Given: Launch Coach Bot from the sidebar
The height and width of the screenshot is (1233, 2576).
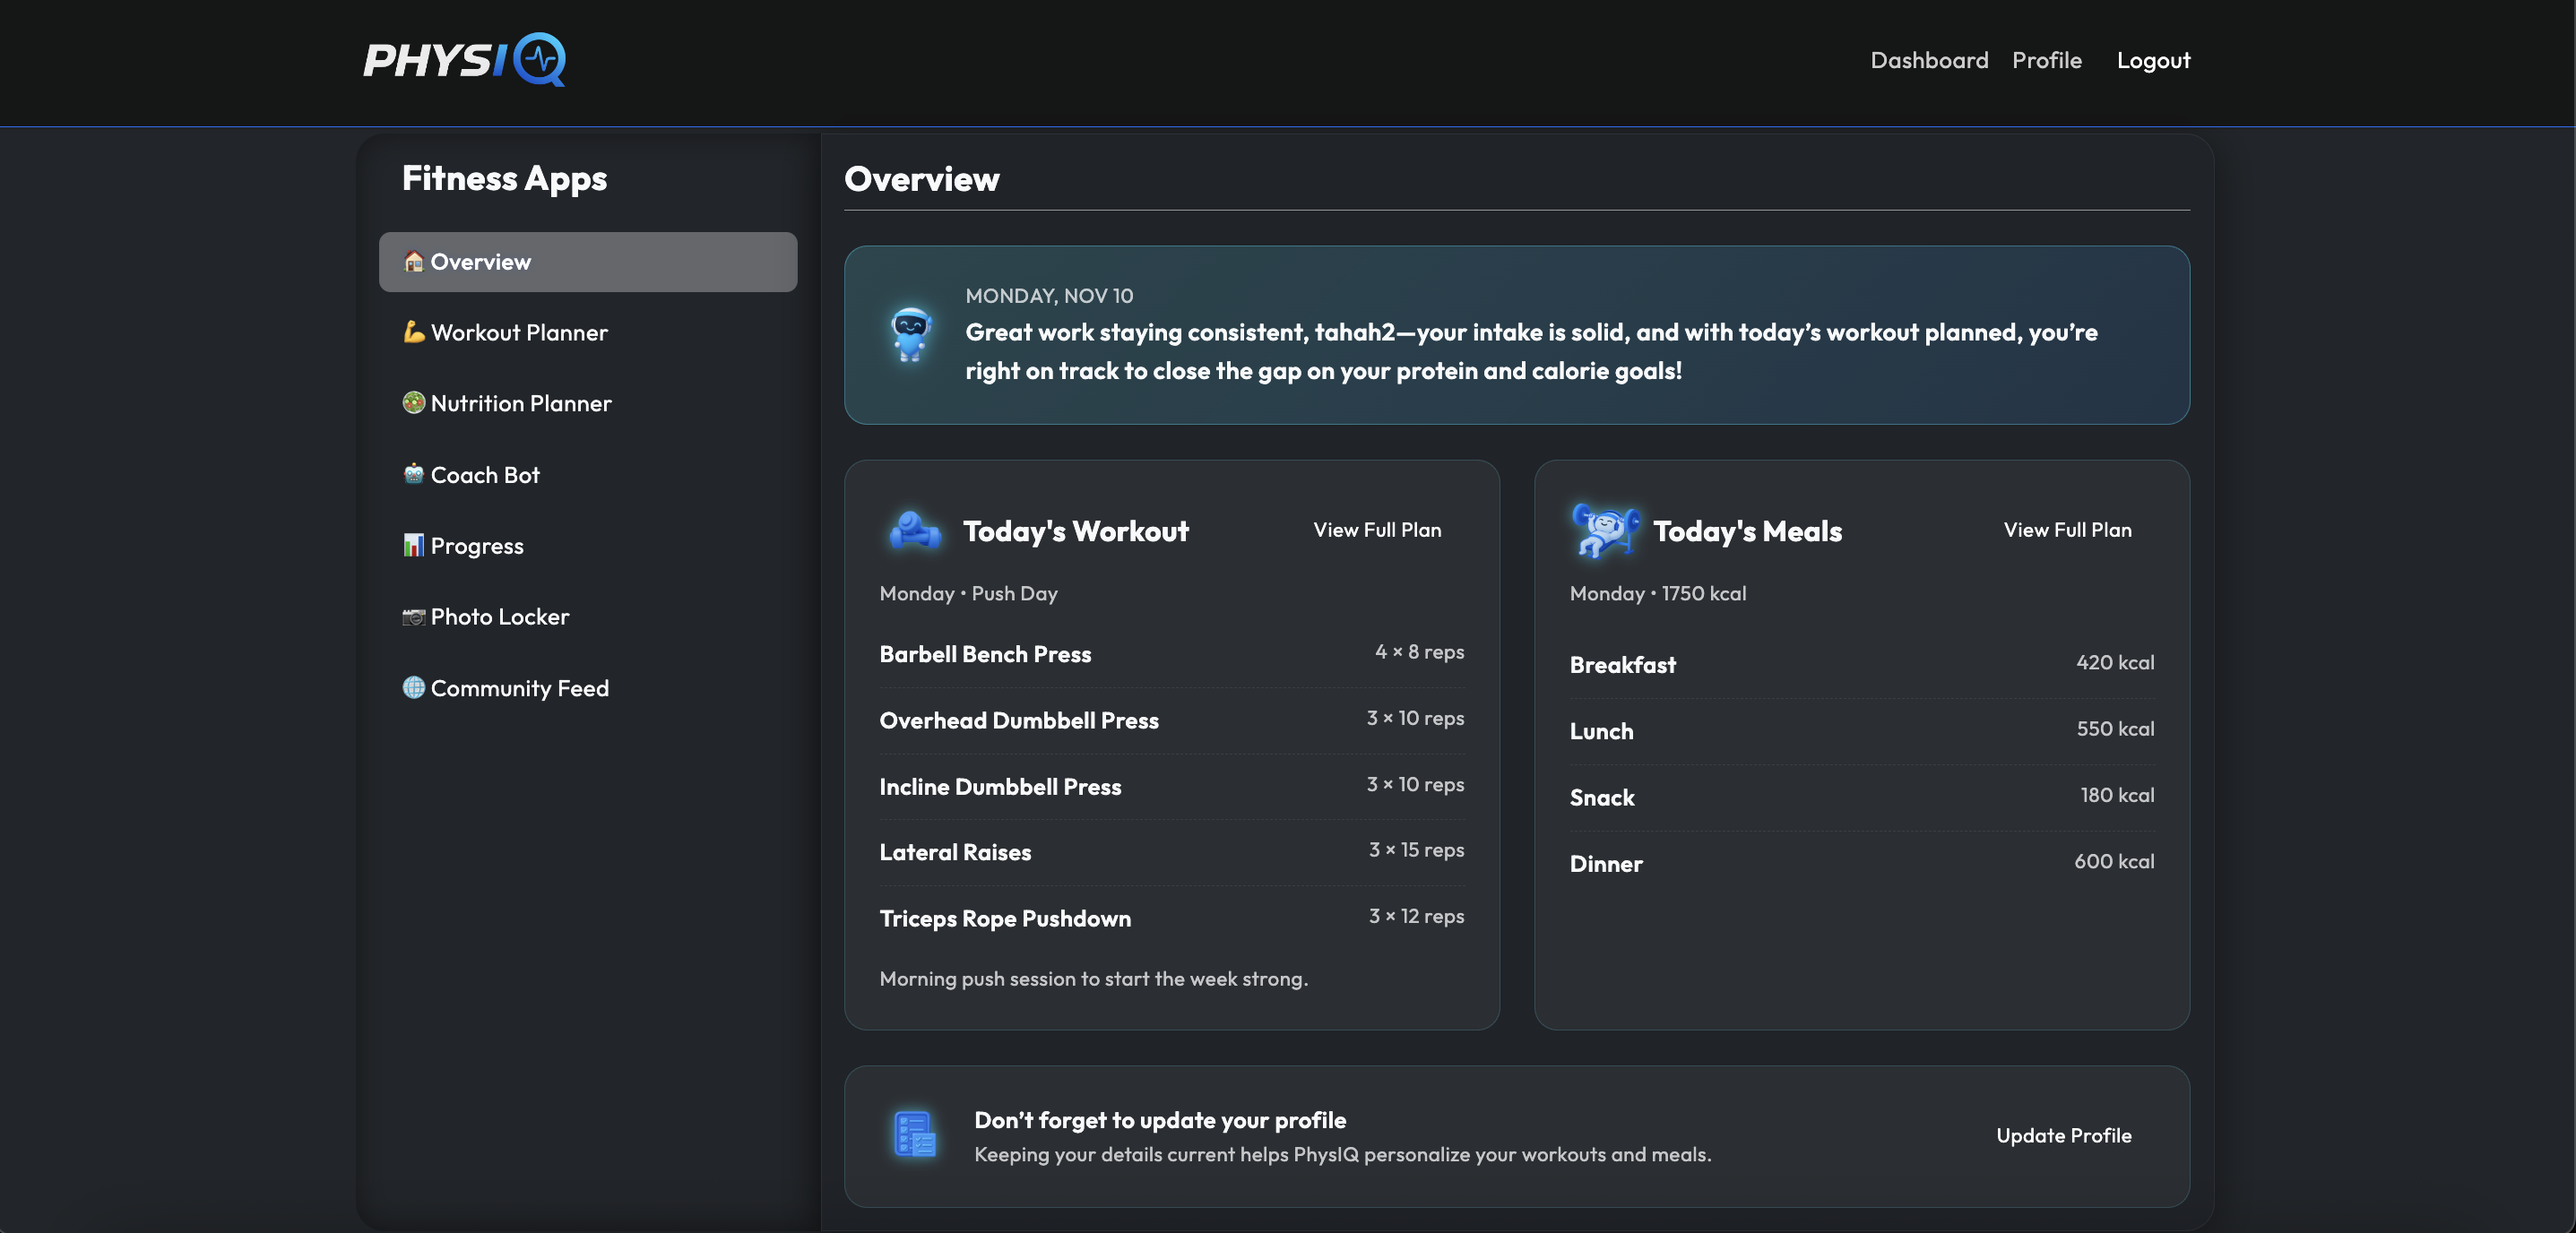Looking at the screenshot, I should (x=485, y=474).
